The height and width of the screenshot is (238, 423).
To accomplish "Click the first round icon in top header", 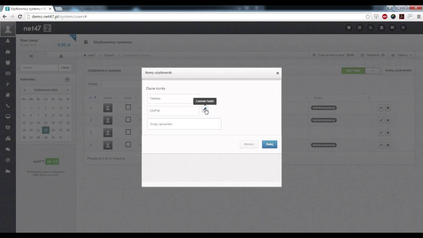I will tap(349, 28).
